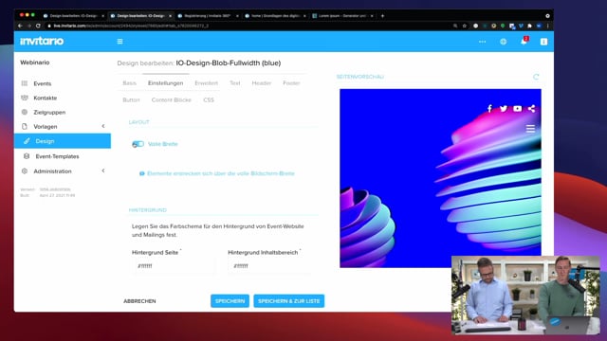Click the Abbrechen link

(139, 301)
